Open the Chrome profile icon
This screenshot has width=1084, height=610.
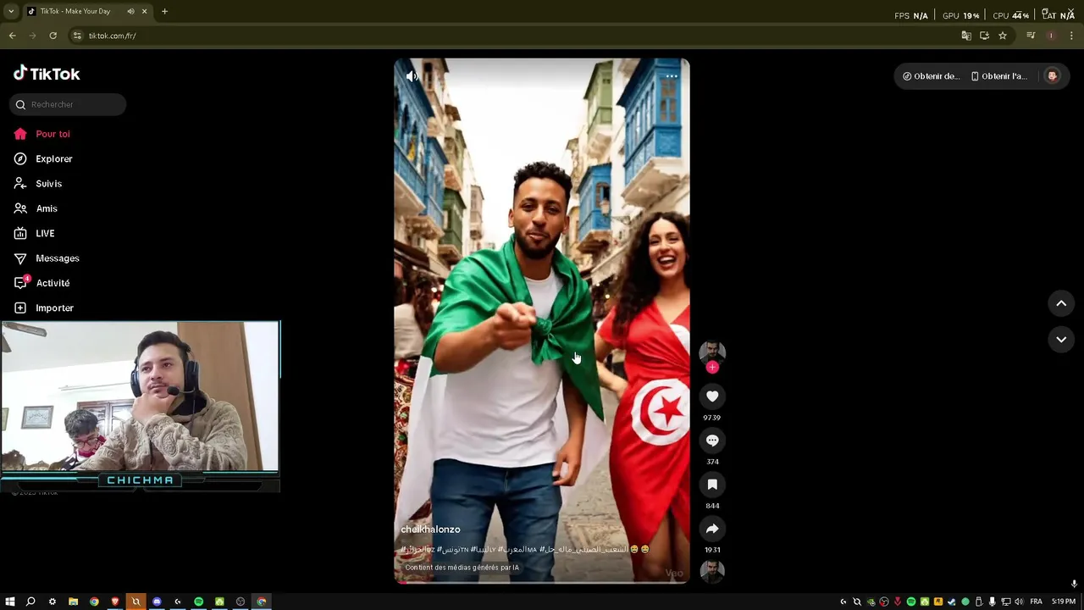point(1051,36)
